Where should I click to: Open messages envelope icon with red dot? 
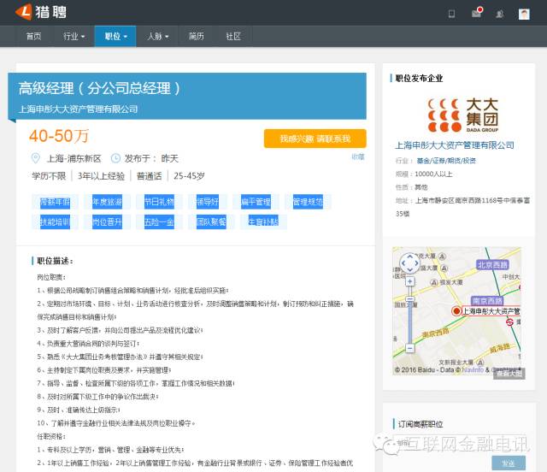477,13
